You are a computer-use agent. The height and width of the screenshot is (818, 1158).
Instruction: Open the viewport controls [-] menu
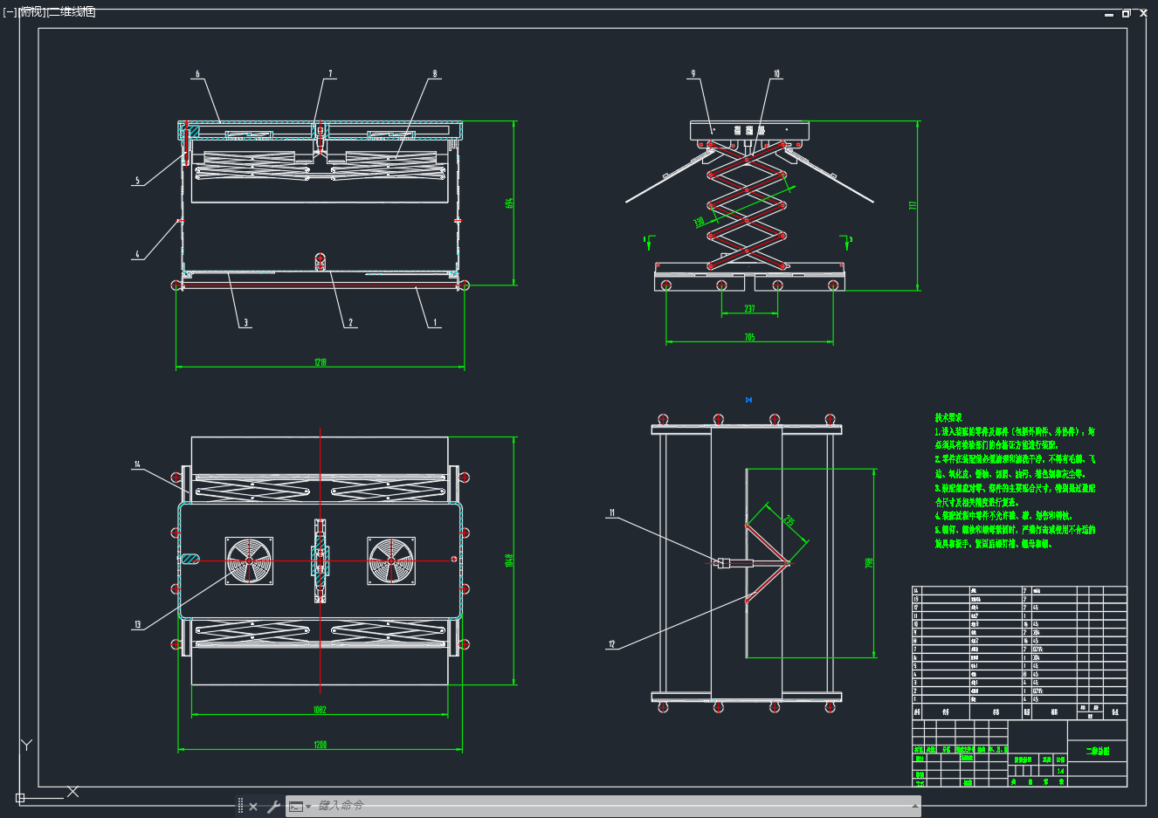click(10, 12)
